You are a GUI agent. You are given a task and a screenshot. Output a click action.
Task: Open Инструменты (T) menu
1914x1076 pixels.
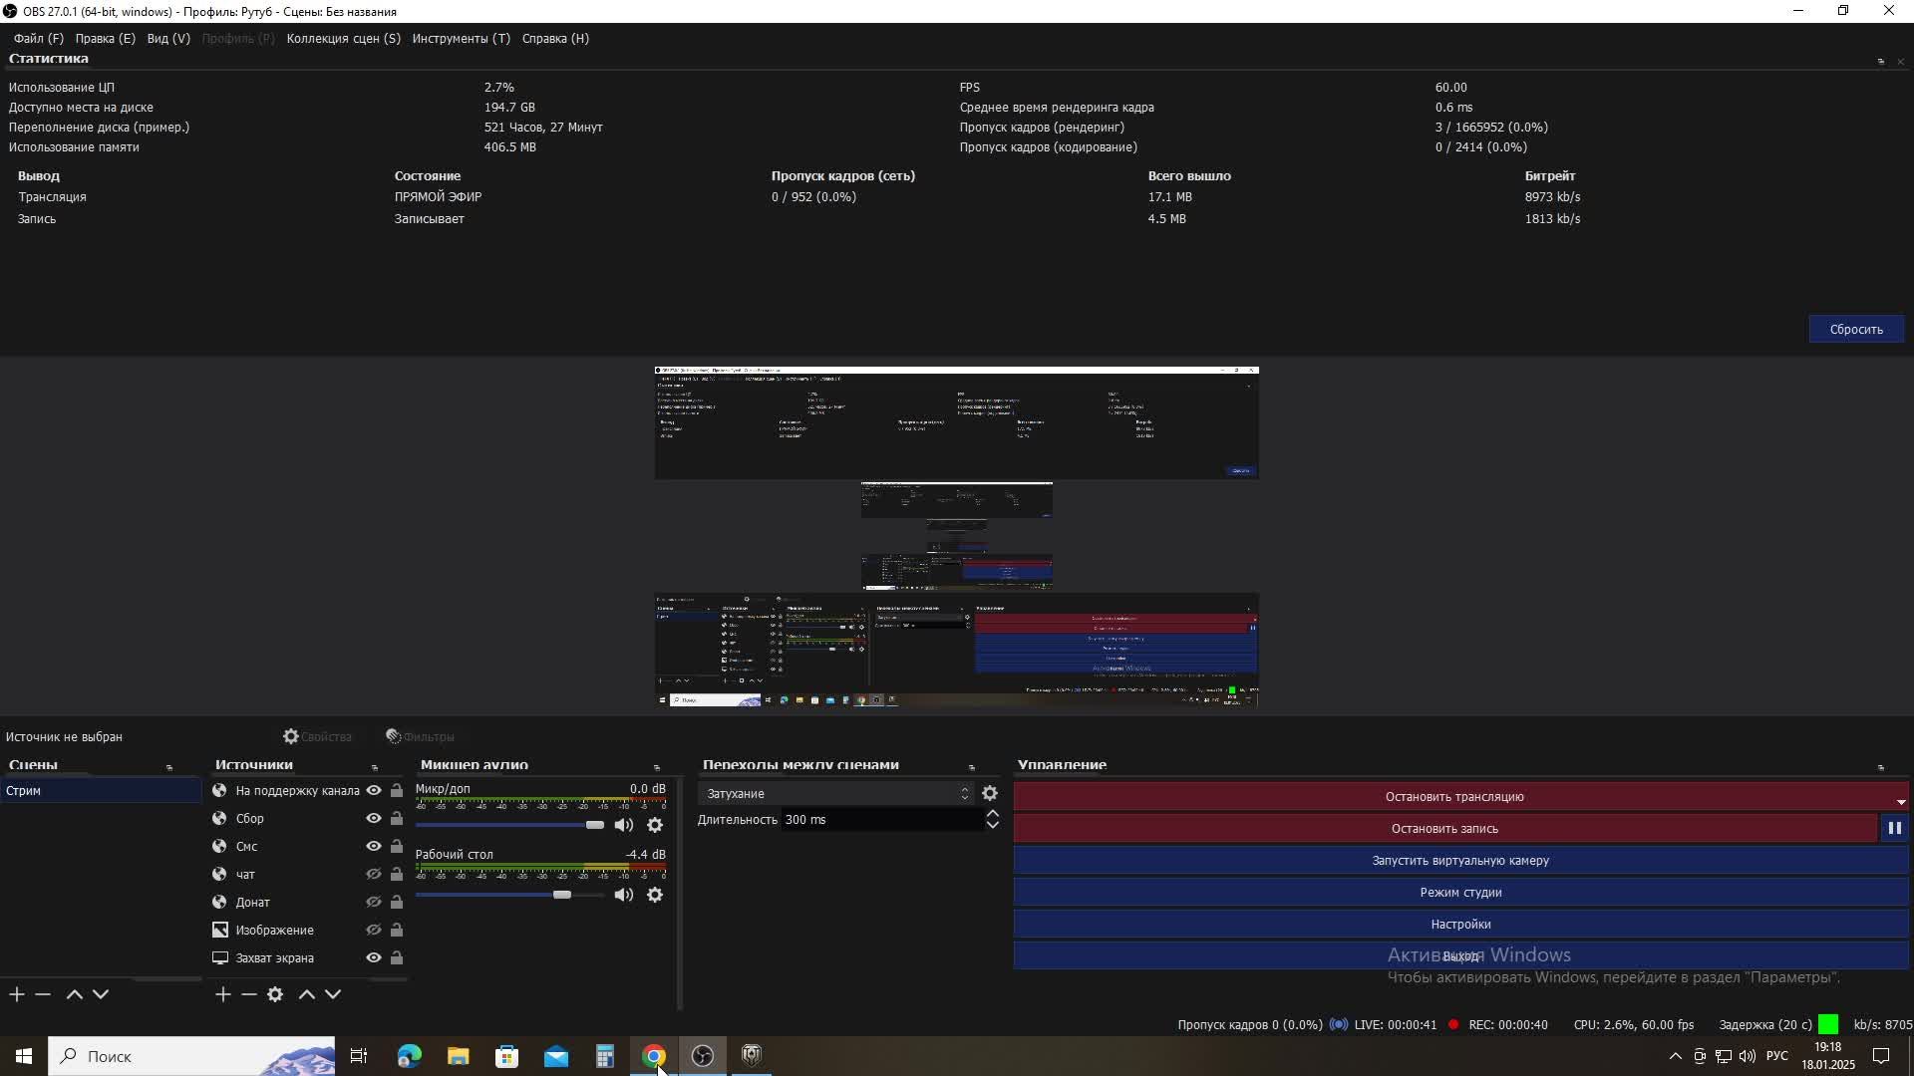[x=462, y=38]
